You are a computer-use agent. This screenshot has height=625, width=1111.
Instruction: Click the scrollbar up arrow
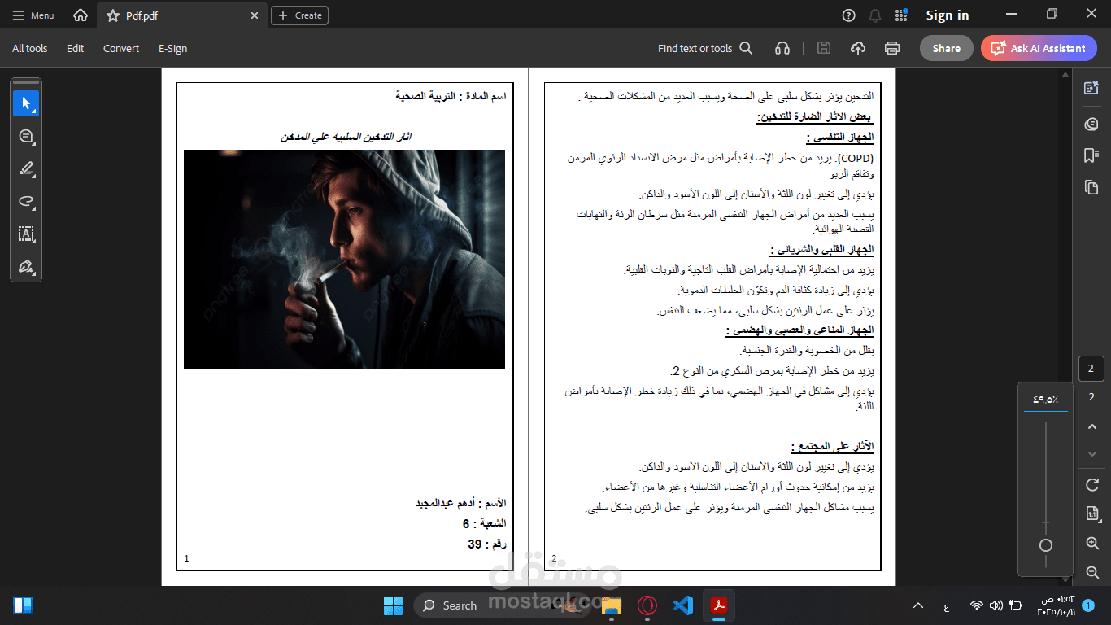click(1065, 76)
